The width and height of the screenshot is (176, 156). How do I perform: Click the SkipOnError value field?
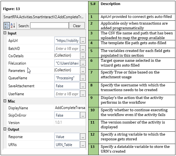coord(67,115)
